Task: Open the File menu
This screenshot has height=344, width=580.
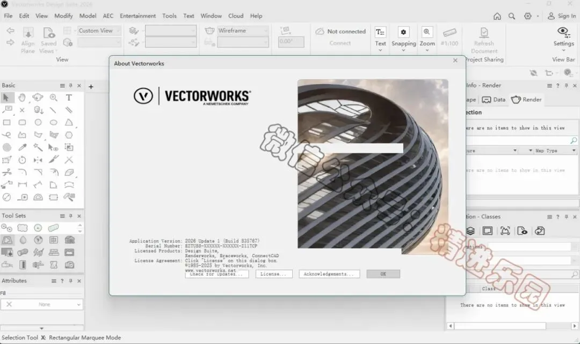Action: [8, 16]
